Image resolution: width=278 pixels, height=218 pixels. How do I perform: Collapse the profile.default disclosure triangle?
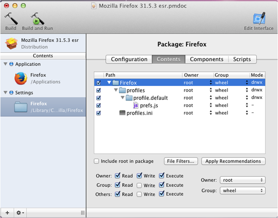pos(123,97)
